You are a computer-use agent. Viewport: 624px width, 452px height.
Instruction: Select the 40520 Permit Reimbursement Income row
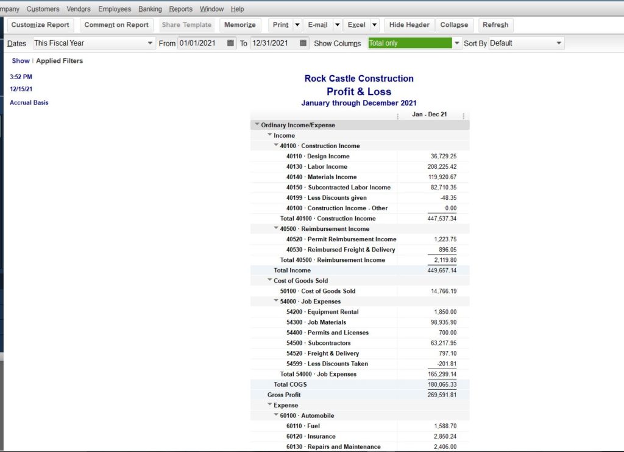coord(360,239)
